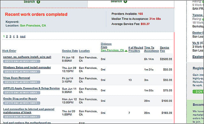
Task: Click the $100.00 service fee cell
Action: coord(167,101)
